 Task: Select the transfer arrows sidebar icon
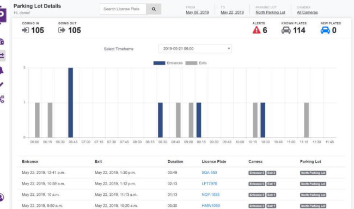[2, 55]
